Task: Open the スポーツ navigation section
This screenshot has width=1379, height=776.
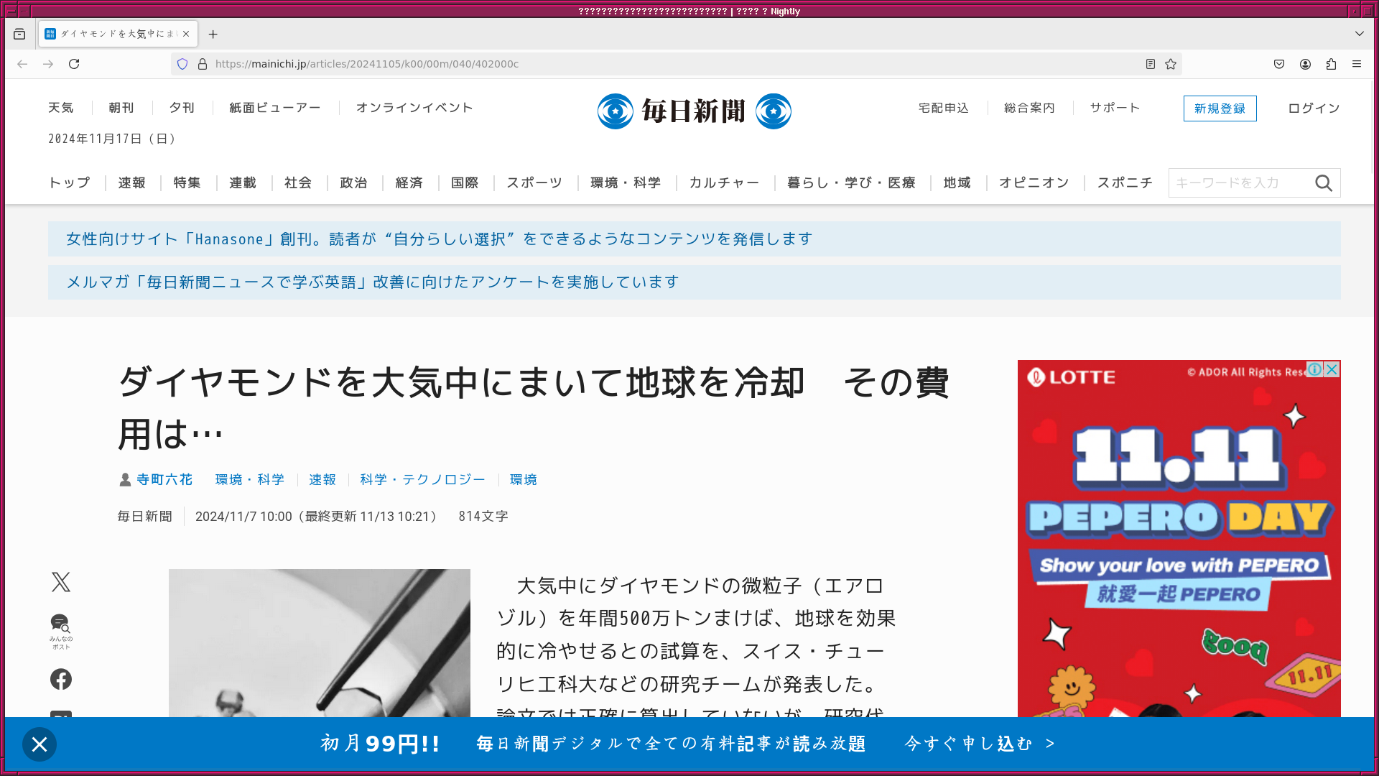Action: pos(534,183)
